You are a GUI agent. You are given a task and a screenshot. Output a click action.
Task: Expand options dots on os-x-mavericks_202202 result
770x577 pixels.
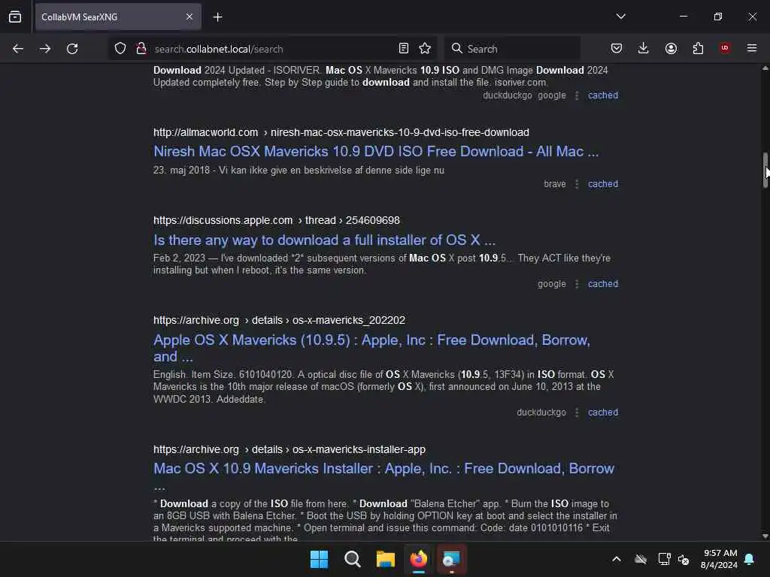pos(577,412)
